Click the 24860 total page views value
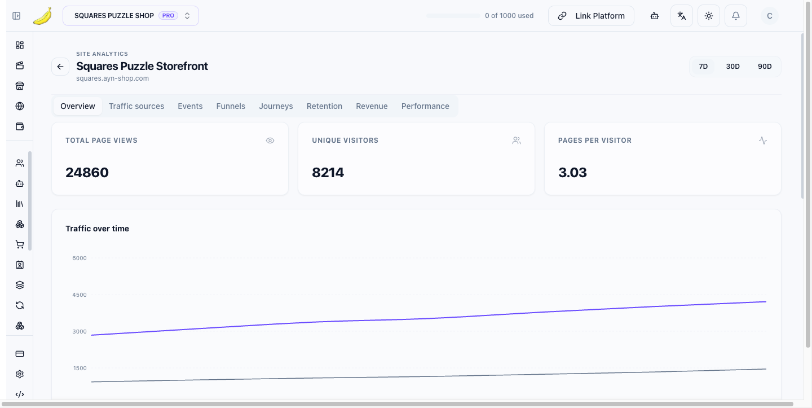This screenshot has height=408, width=812. point(87,173)
